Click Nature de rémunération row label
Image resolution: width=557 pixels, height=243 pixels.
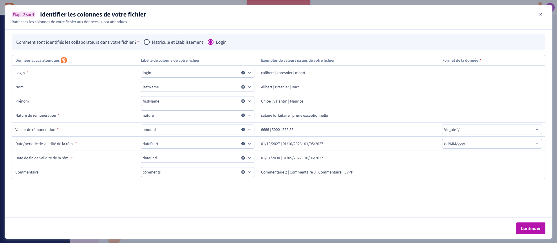(x=36, y=115)
